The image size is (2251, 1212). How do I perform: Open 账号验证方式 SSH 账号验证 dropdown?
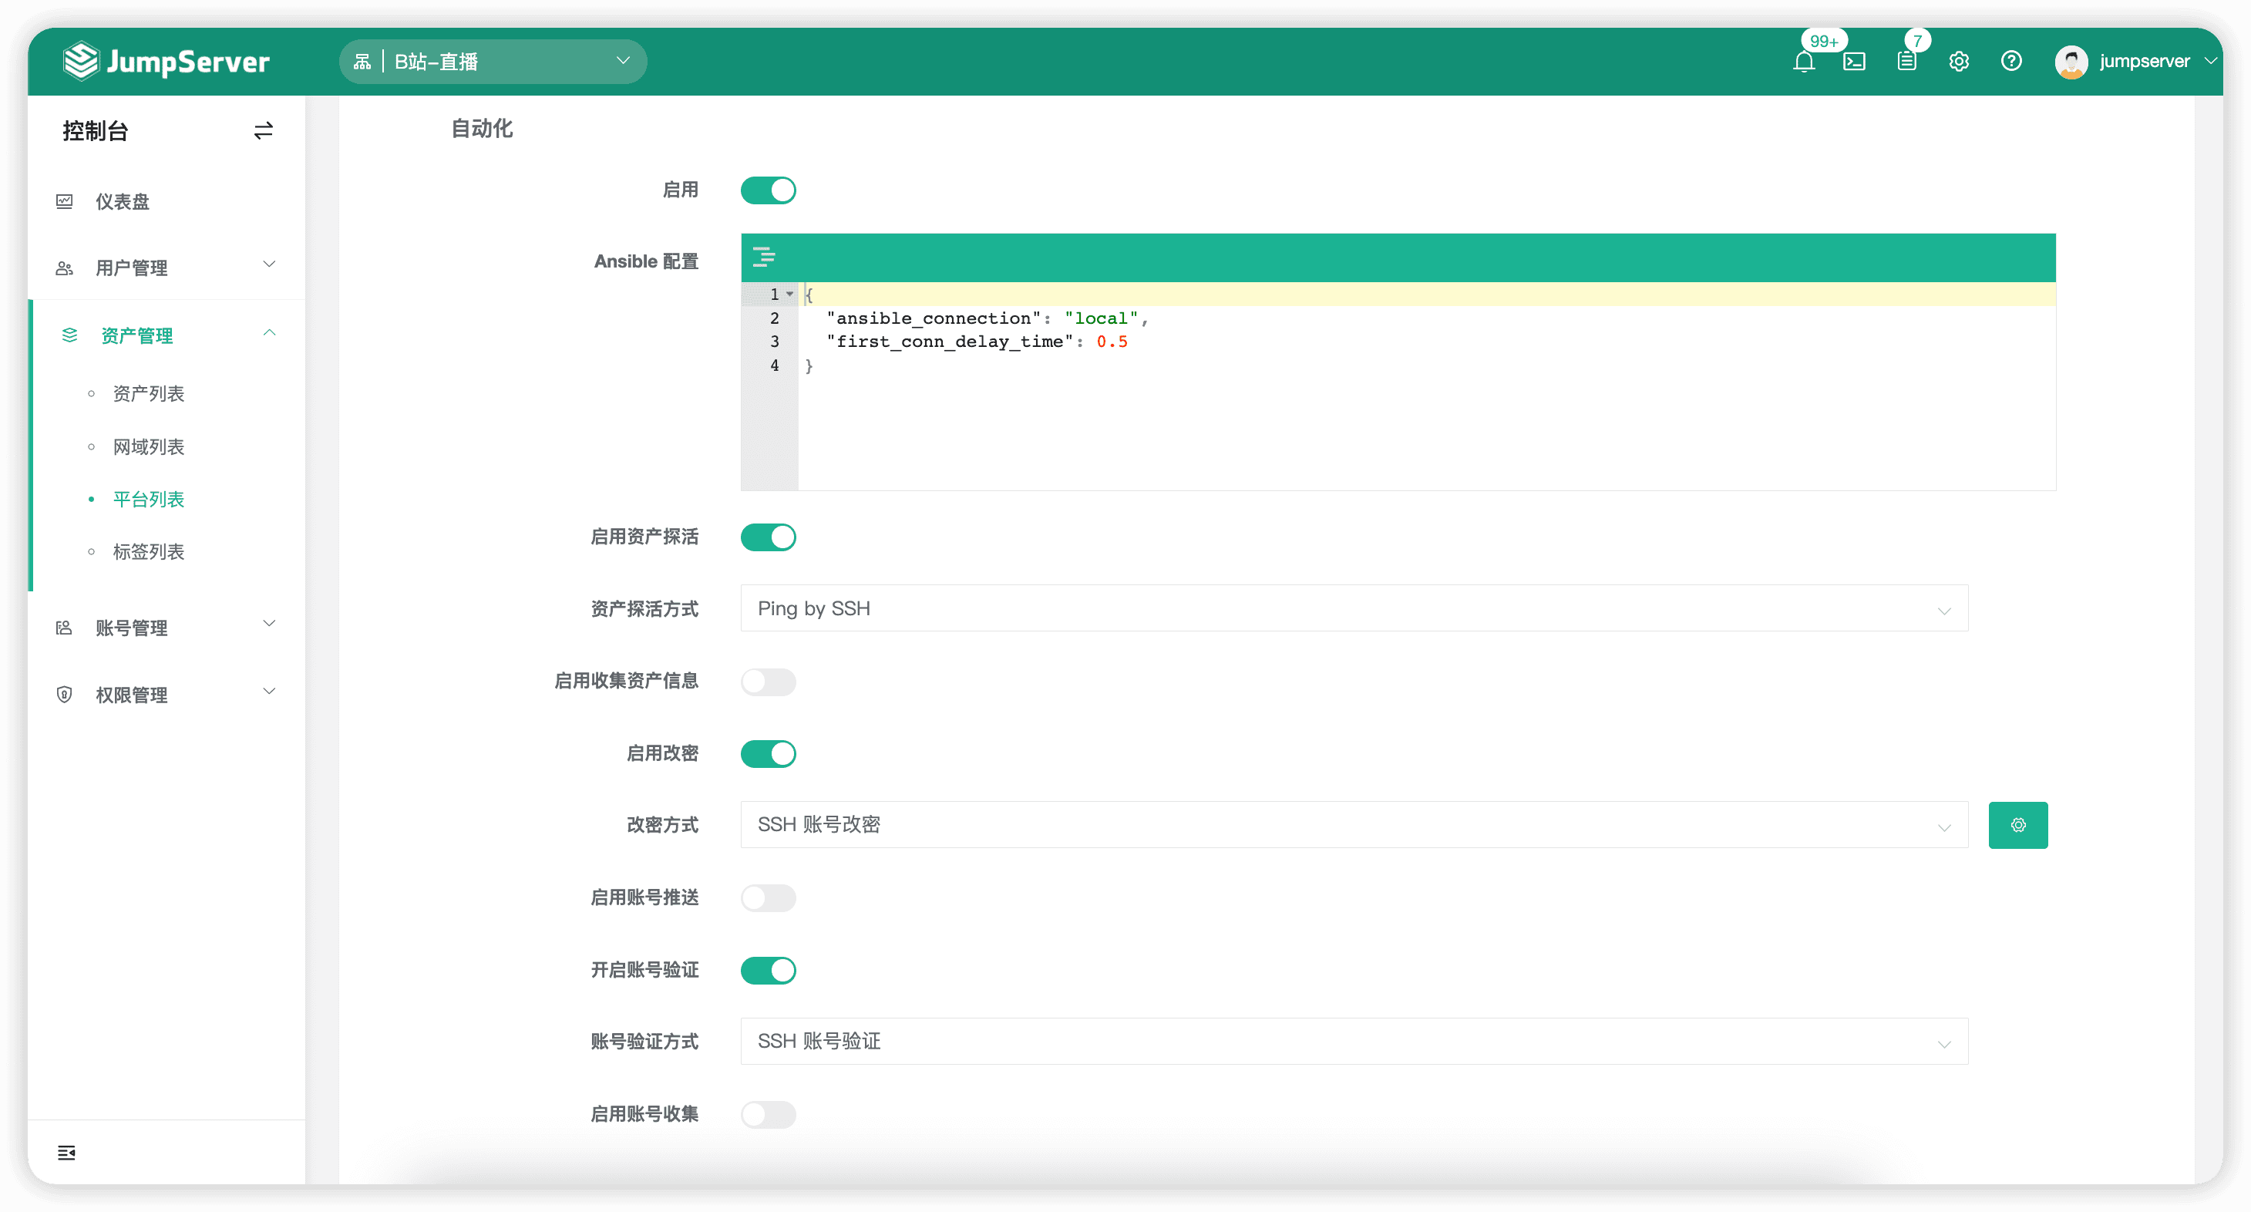click(x=1354, y=1042)
